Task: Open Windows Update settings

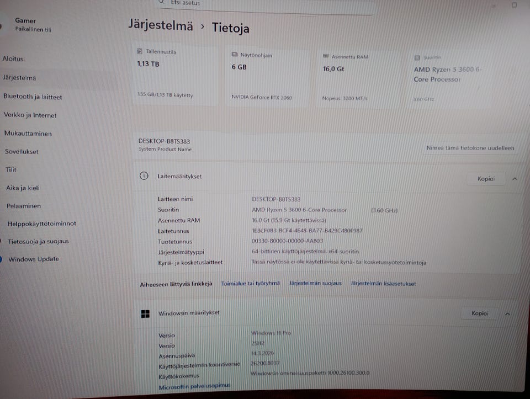Action: 34,259
